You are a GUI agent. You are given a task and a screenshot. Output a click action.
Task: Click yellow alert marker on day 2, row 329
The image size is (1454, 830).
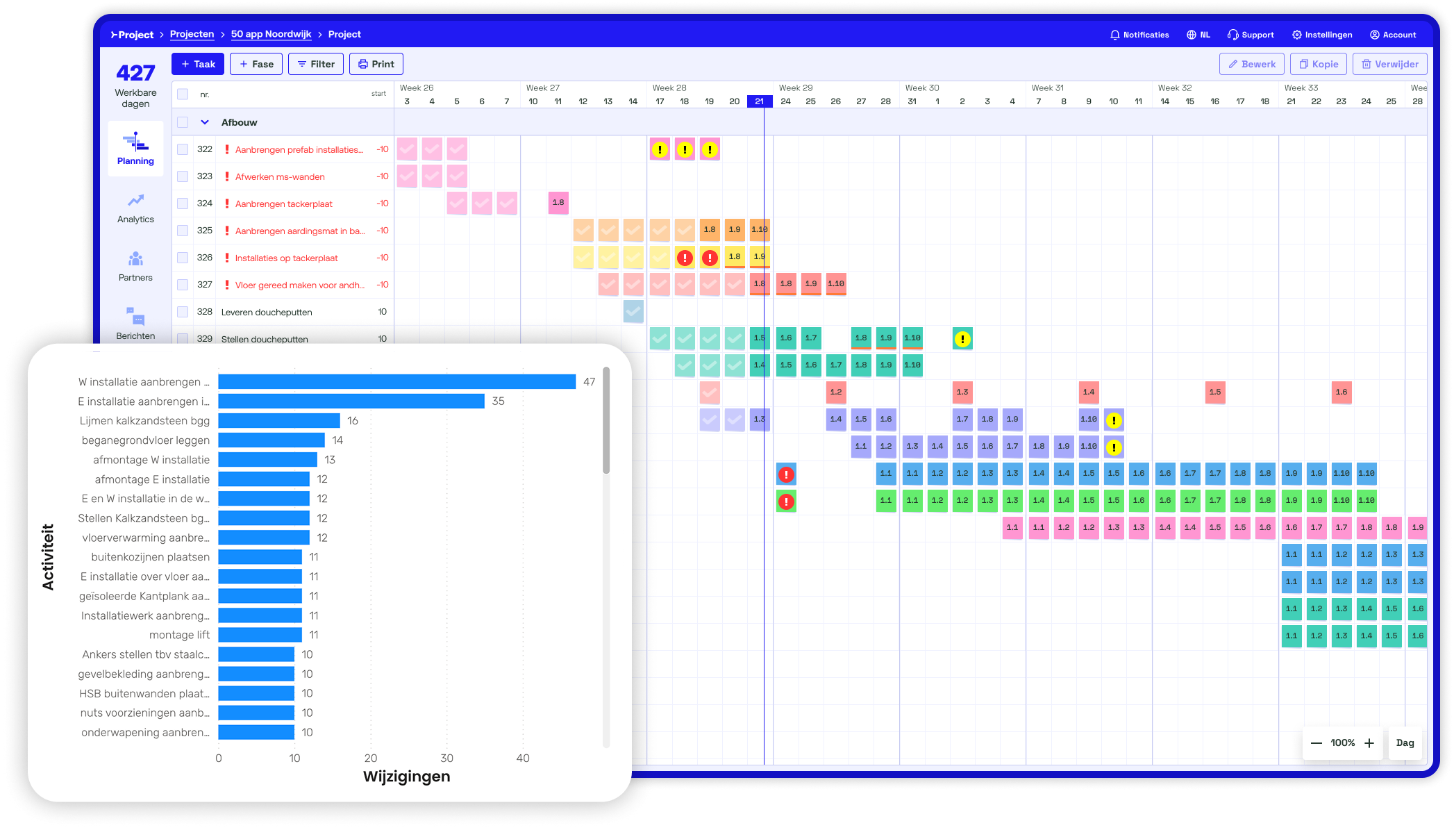pyautogui.click(x=962, y=339)
